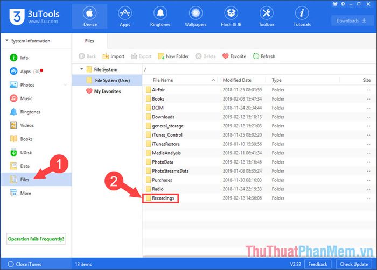The height and width of the screenshot is (270, 377).
Task: Select the iTunes_Control folder
Action: pos(259,135)
